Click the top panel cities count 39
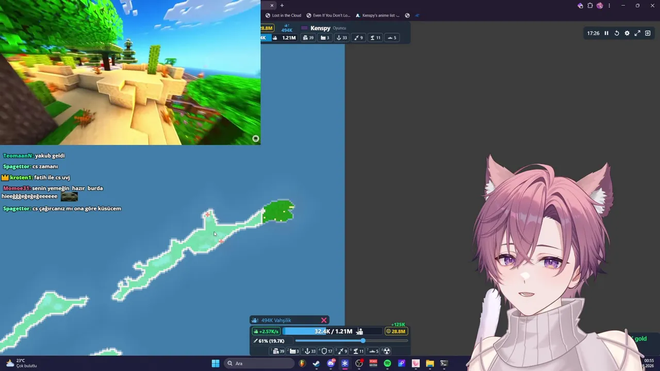 (308, 38)
